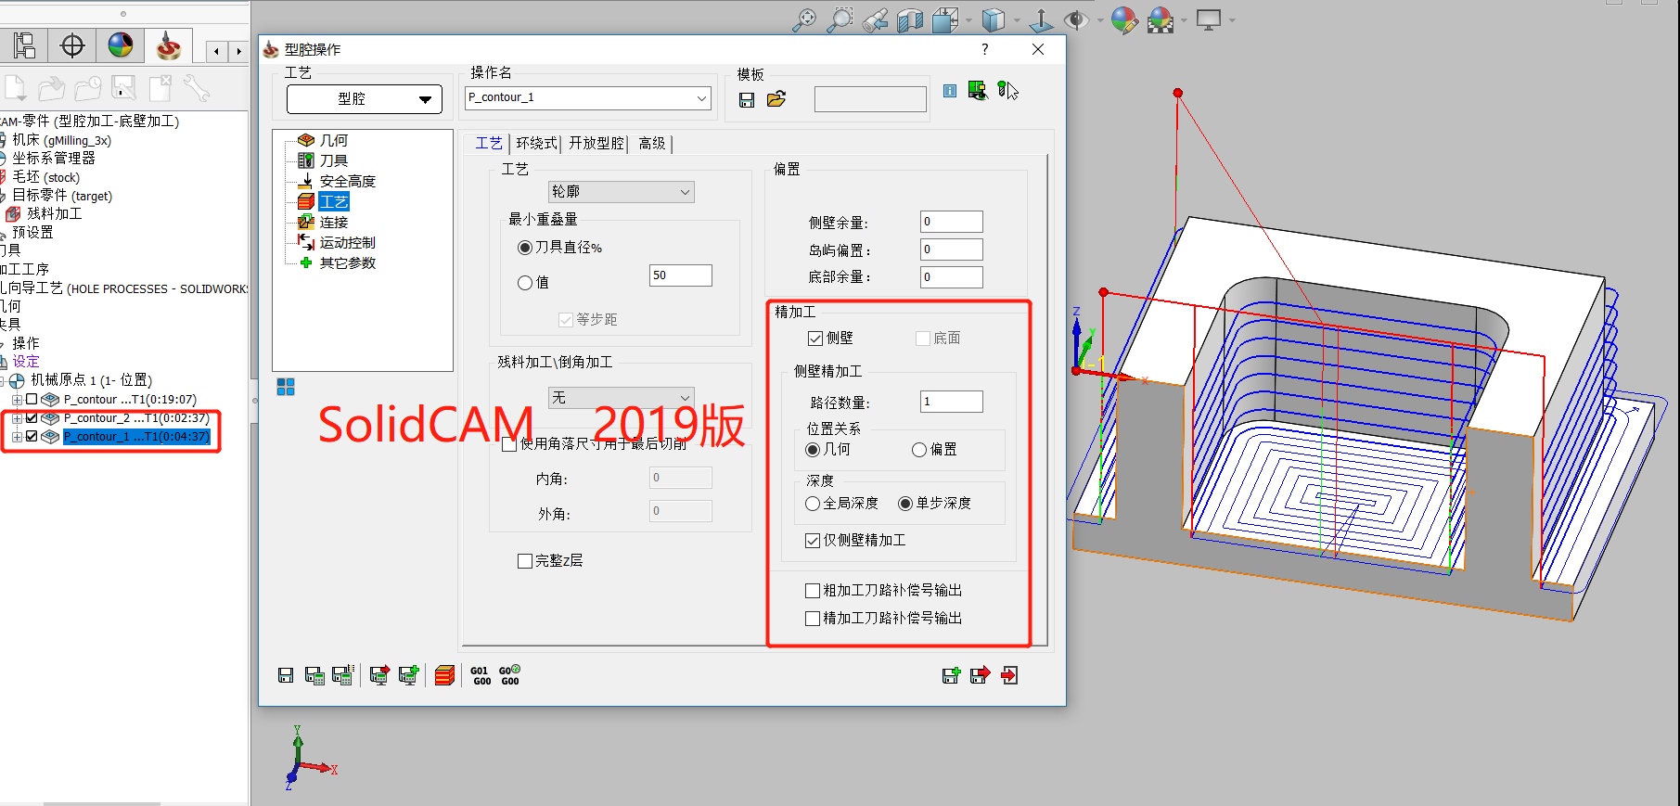Viewport: 1680px width, 806px height.
Task: Open the 几何 page in tree
Action: 334,140
